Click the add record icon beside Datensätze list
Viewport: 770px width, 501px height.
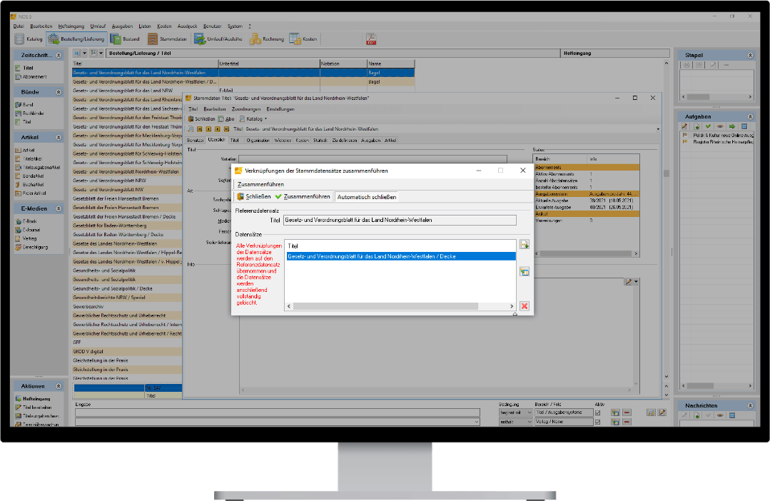525,244
